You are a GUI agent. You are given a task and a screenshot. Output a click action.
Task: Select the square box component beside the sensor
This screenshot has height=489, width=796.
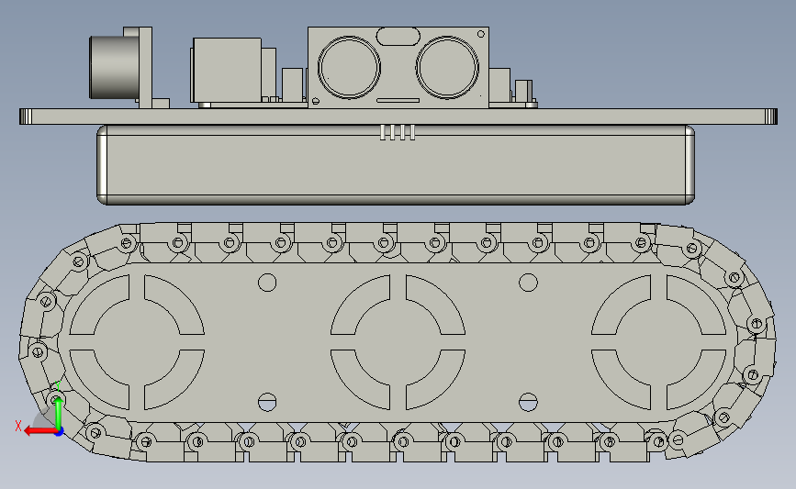tap(228, 70)
